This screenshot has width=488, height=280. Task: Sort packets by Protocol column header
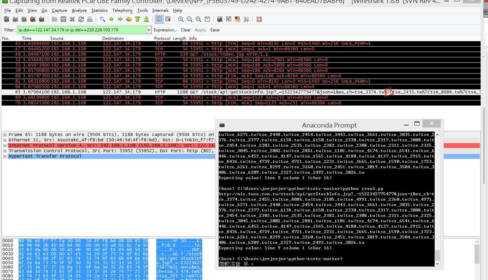click(x=162, y=38)
